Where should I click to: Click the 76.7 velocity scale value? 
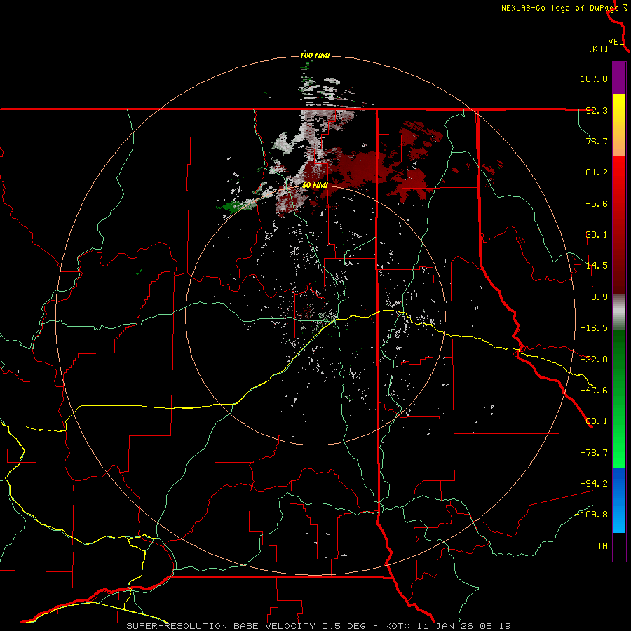click(597, 141)
